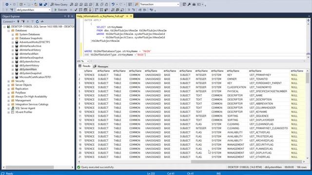Click the open file folder icon
The width and height of the screenshot is (312, 175).
[36, 4]
